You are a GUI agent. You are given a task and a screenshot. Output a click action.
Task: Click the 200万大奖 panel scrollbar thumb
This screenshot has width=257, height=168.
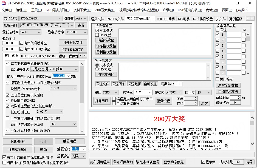pyautogui.click(x=252, y=123)
